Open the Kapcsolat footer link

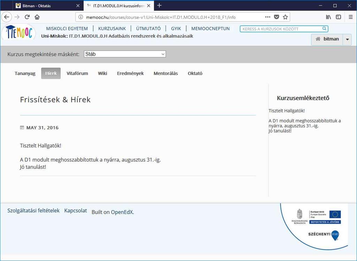point(76,211)
